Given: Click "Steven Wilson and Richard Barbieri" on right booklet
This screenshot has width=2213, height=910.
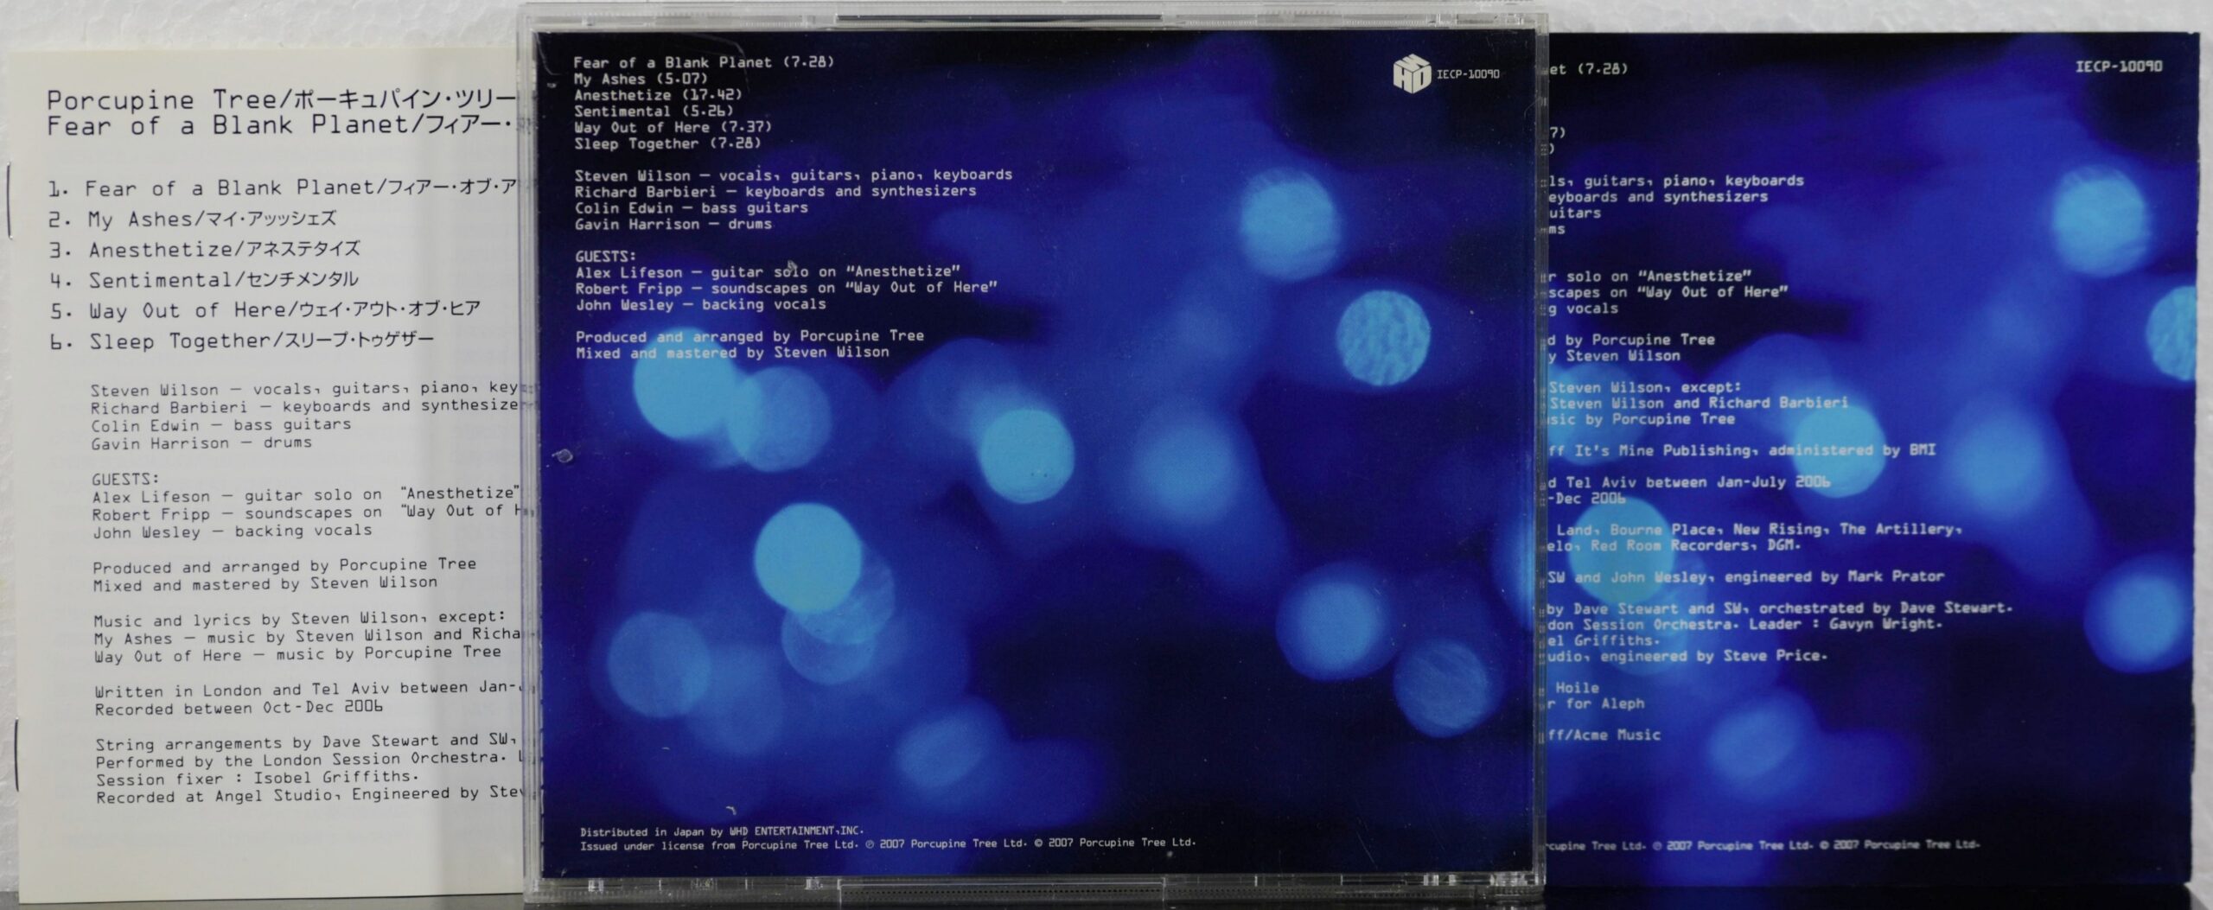Looking at the screenshot, I should [x=1700, y=404].
